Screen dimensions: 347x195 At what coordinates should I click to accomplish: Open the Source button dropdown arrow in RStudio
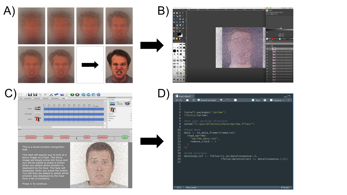[x=284, y=100]
